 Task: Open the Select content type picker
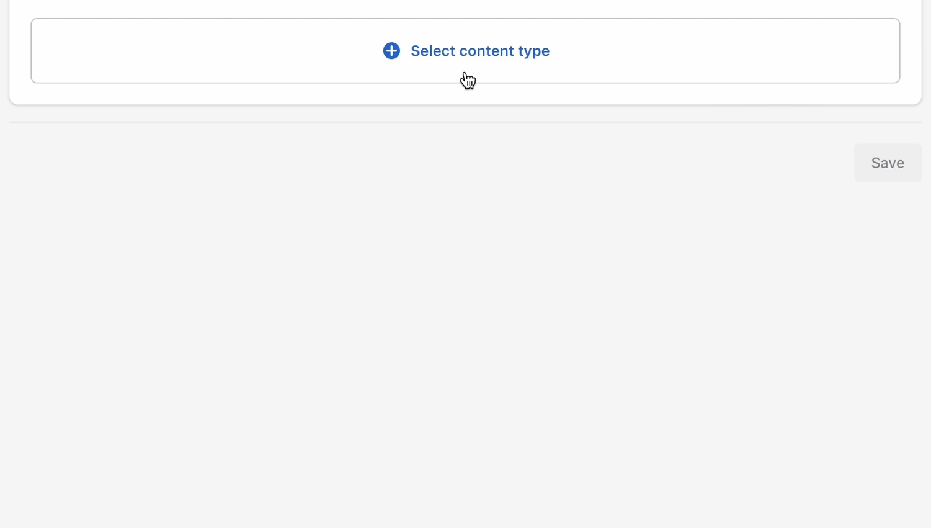pos(465,51)
